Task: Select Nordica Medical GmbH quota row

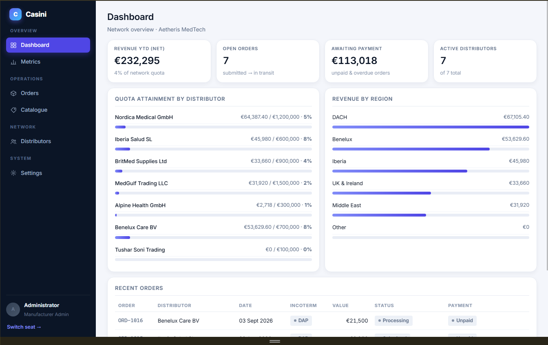Action: click(213, 121)
